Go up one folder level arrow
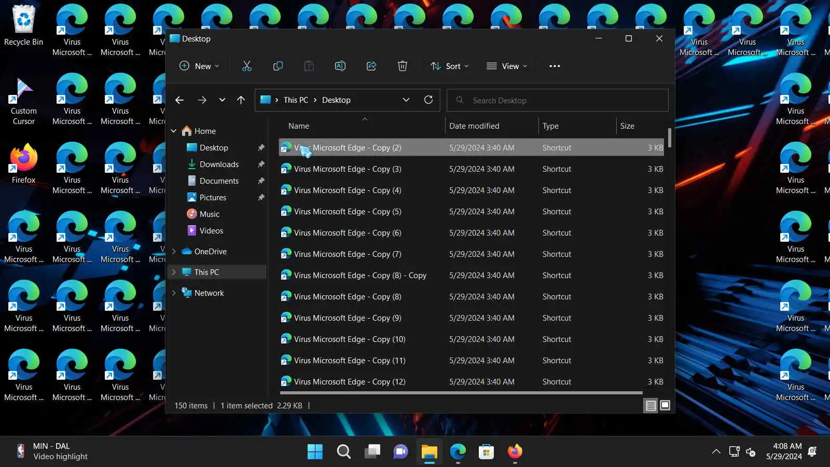Viewport: 830px width, 467px height. pos(241,100)
